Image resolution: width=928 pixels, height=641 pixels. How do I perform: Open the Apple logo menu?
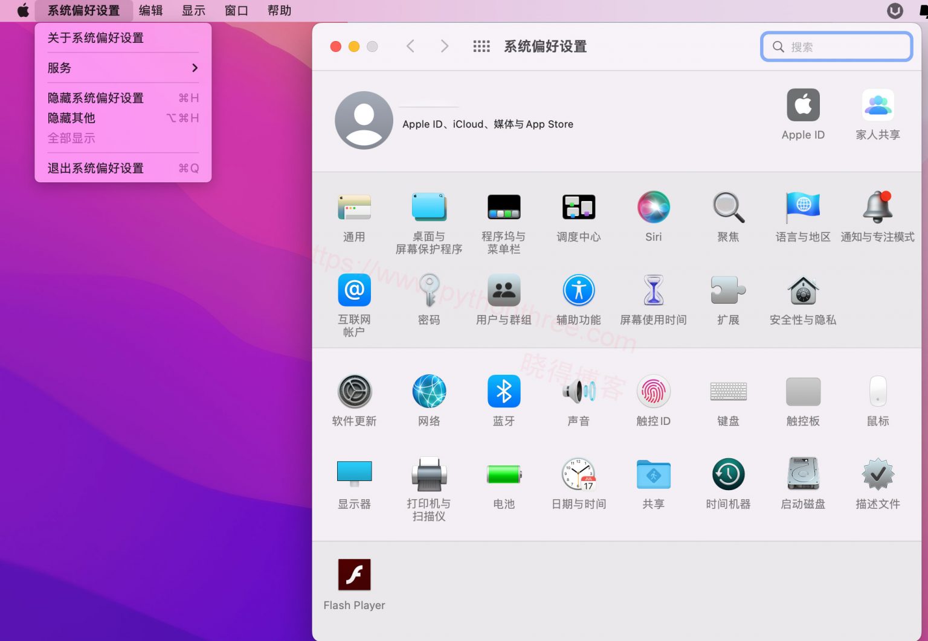[x=23, y=11]
